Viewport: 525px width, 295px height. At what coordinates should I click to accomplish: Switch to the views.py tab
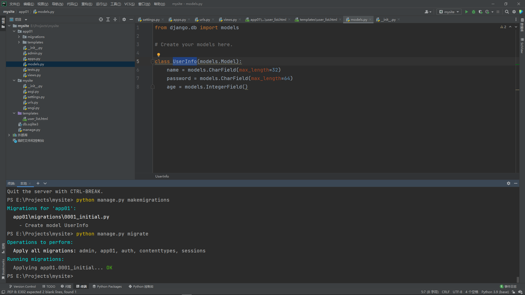[230, 19]
